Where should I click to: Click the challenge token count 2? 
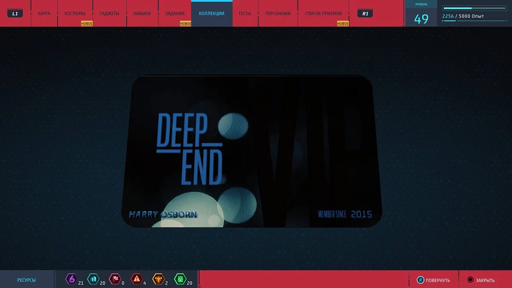166,282
